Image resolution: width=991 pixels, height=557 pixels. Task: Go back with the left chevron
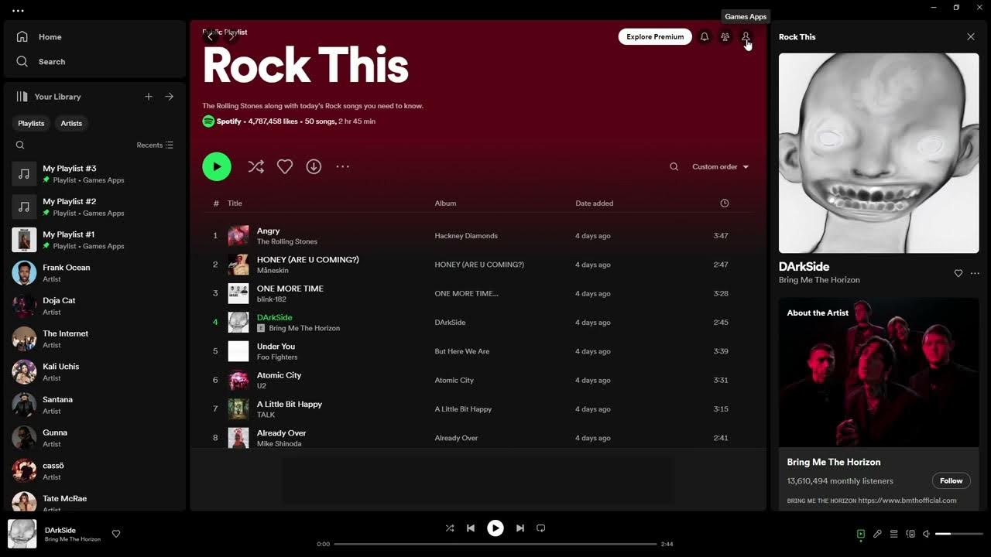[x=210, y=36]
